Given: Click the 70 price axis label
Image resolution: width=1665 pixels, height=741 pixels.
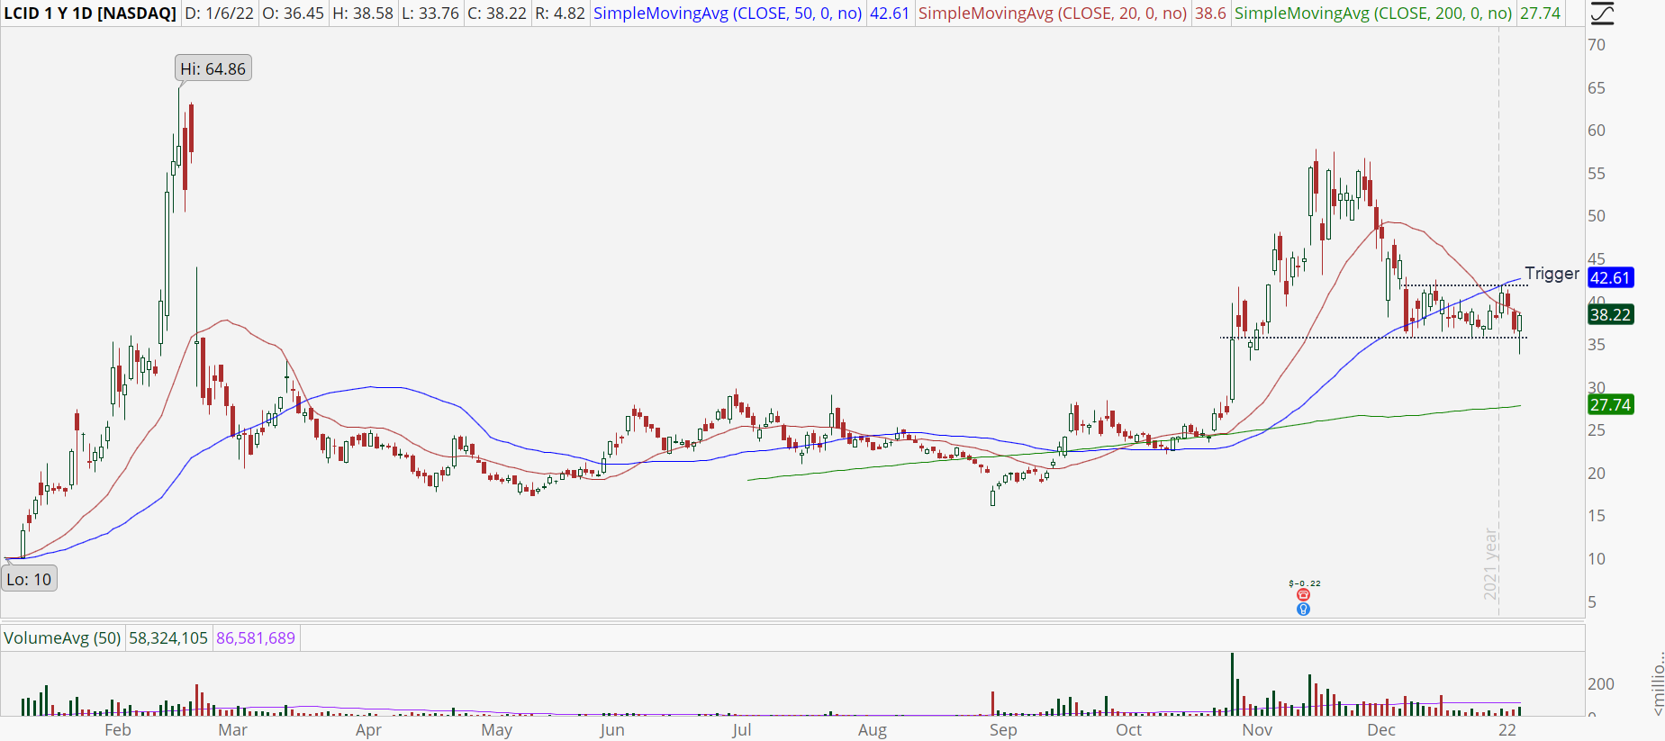Looking at the screenshot, I should click(1597, 45).
